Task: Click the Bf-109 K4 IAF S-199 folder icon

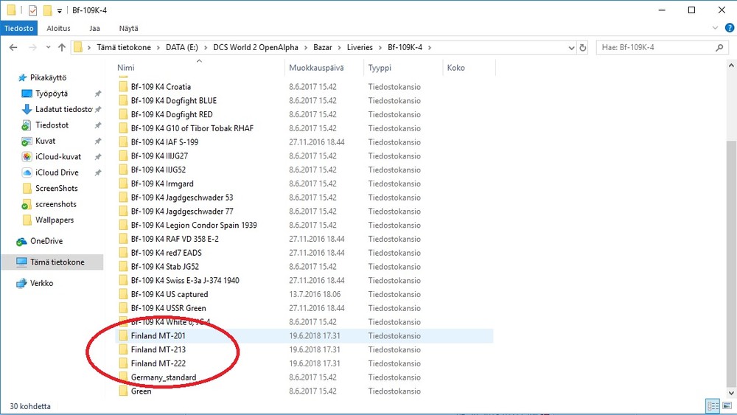Action: pyautogui.click(x=123, y=142)
